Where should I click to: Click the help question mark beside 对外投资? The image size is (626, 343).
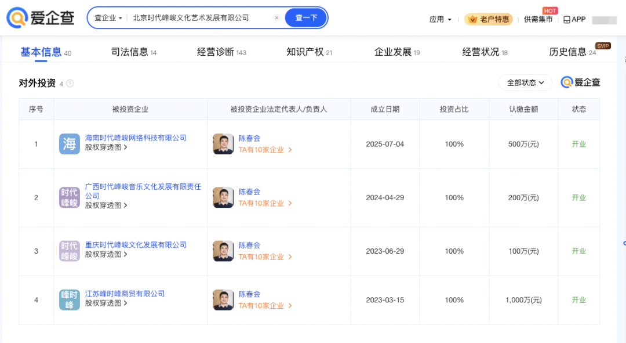pyautogui.click(x=70, y=84)
